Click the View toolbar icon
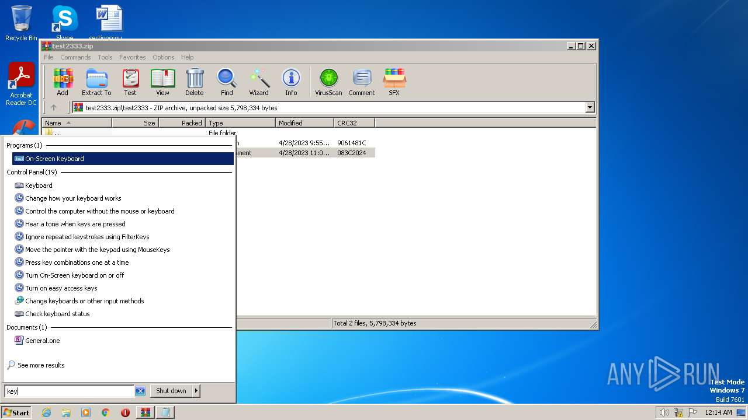 point(162,82)
